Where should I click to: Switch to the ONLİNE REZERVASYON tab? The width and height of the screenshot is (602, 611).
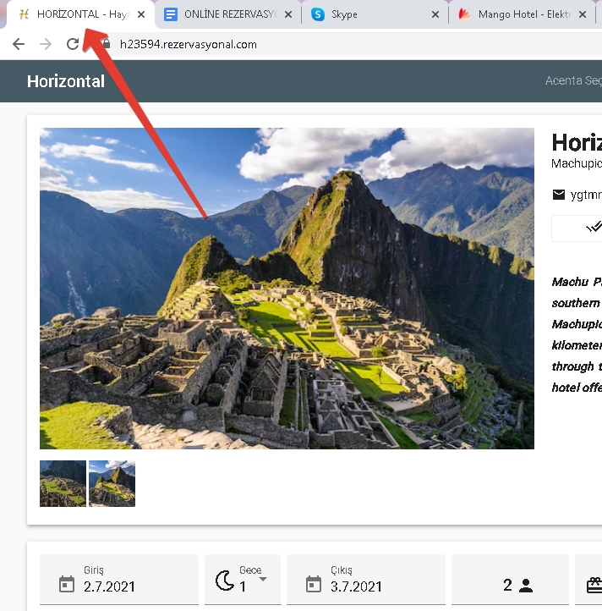point(230,14)
